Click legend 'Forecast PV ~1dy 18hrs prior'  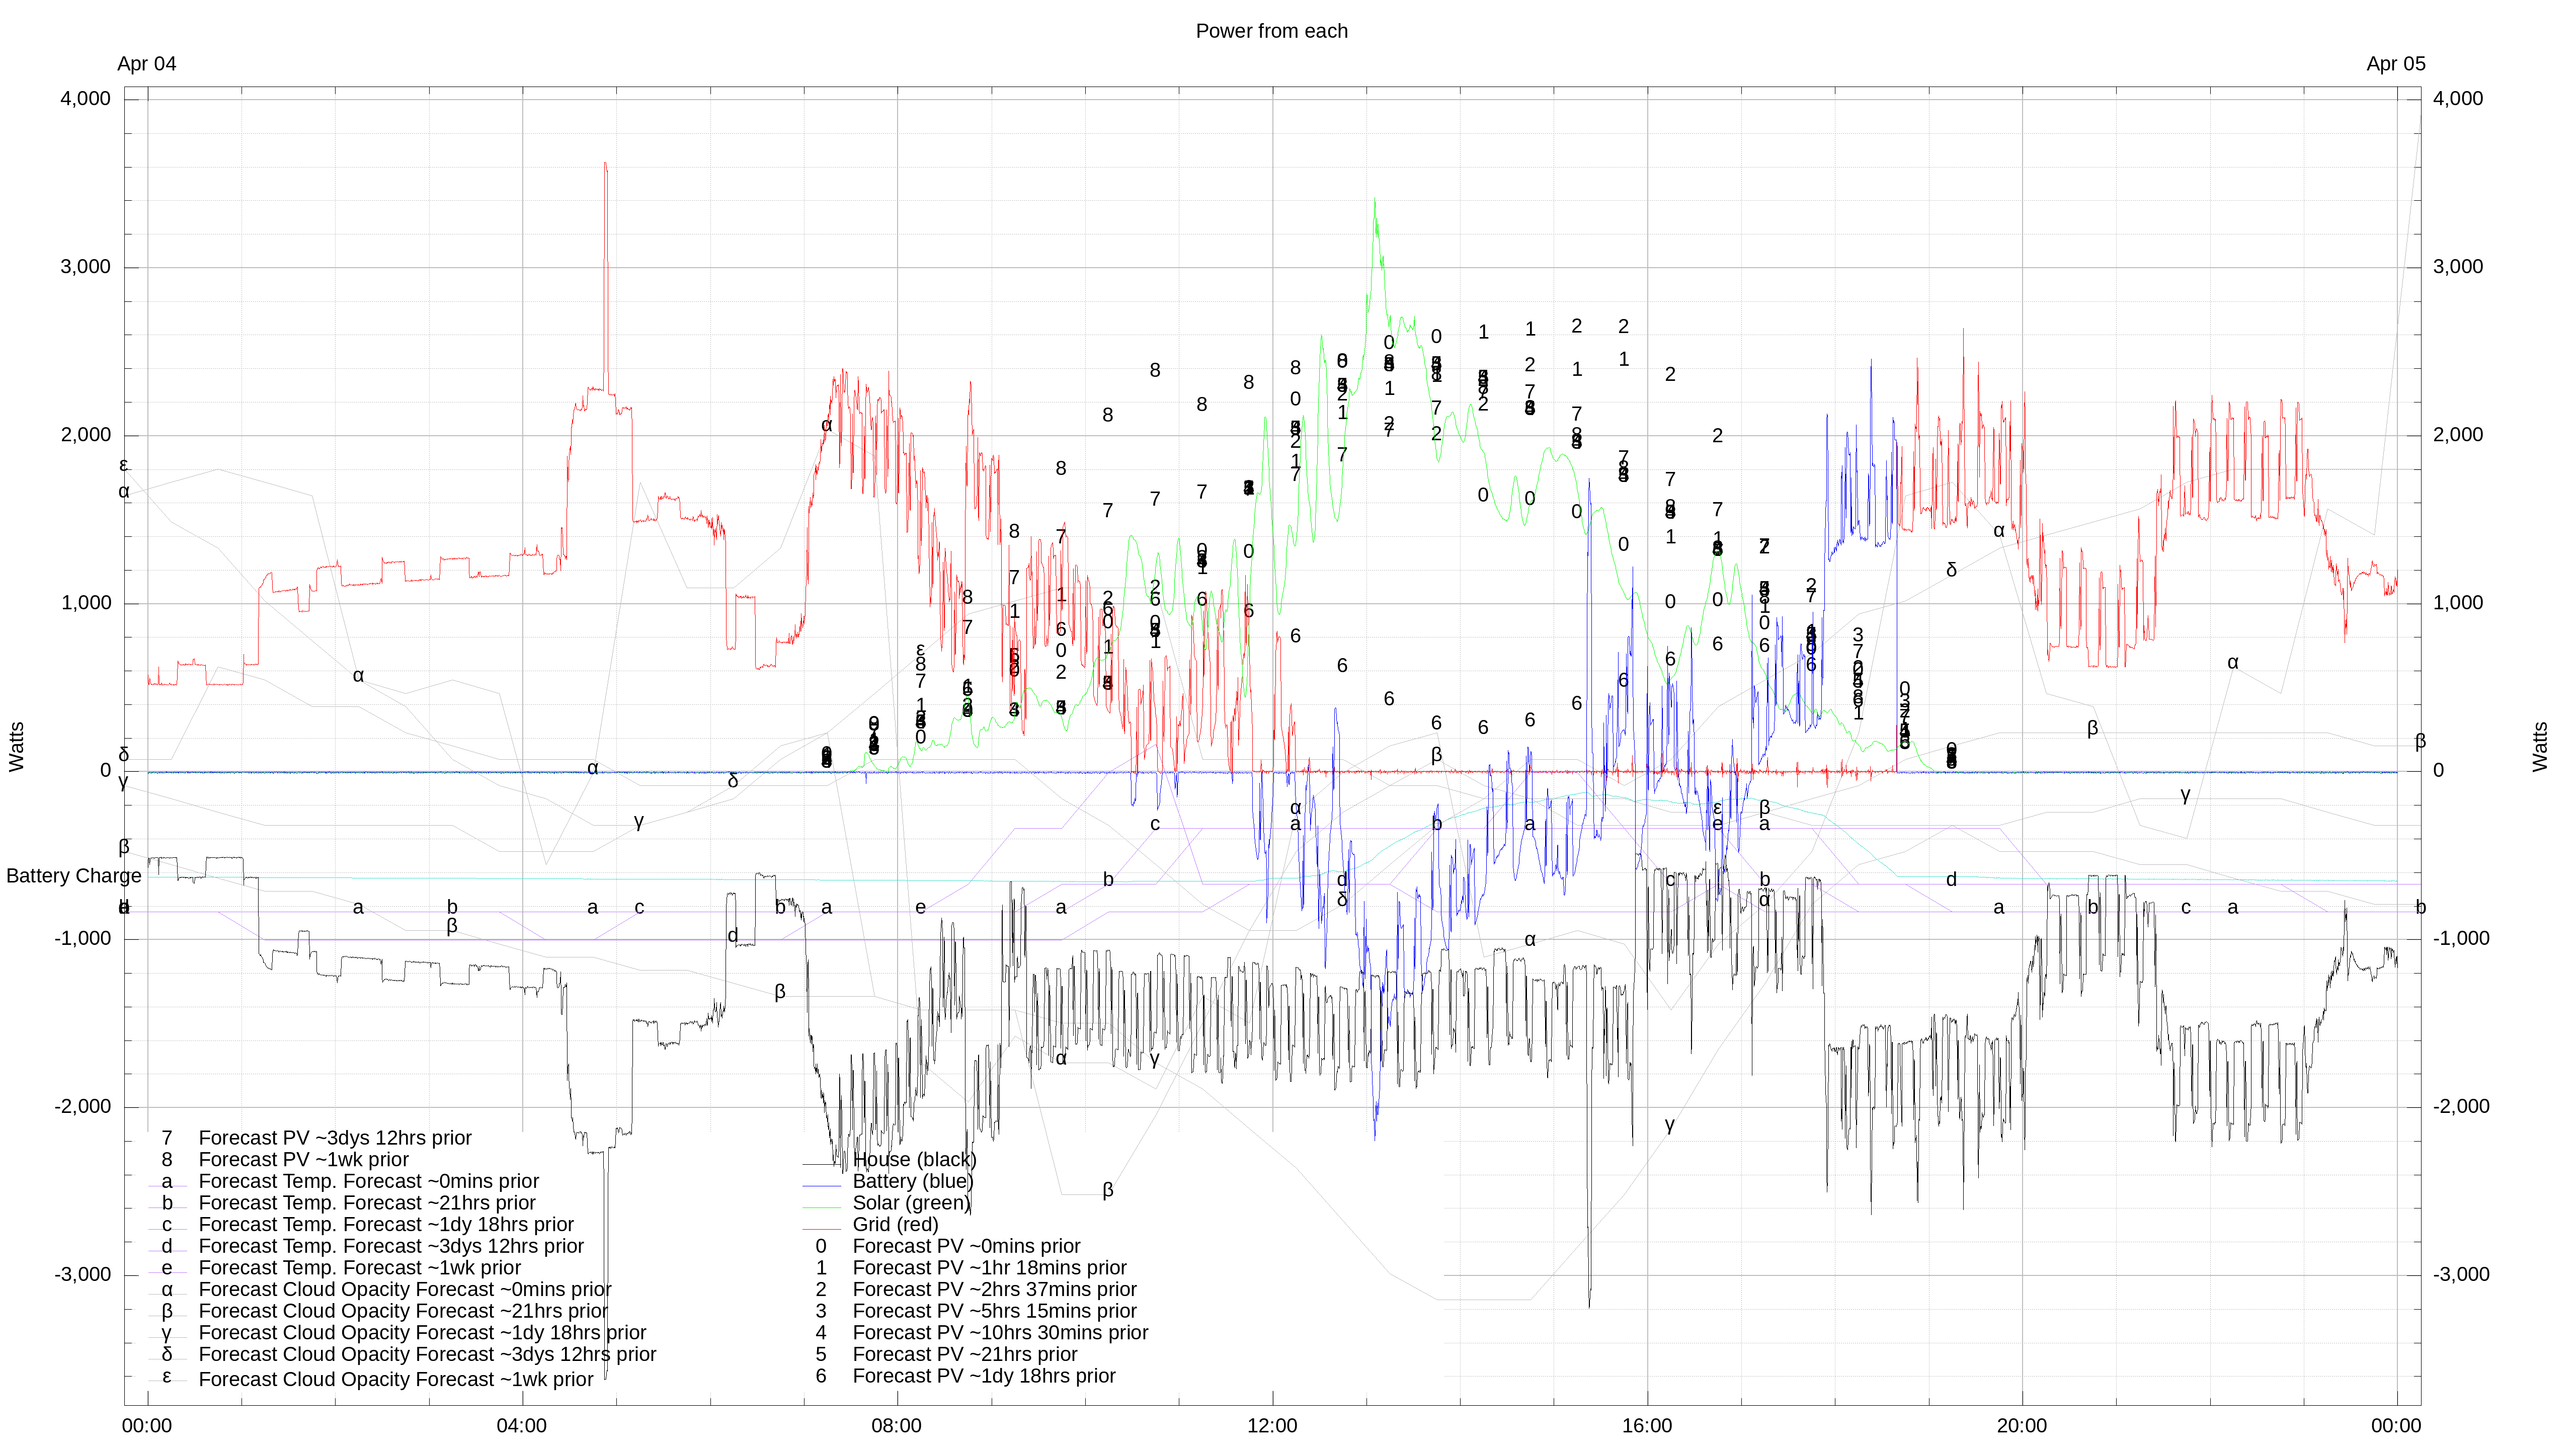(x=984, y=1376)
